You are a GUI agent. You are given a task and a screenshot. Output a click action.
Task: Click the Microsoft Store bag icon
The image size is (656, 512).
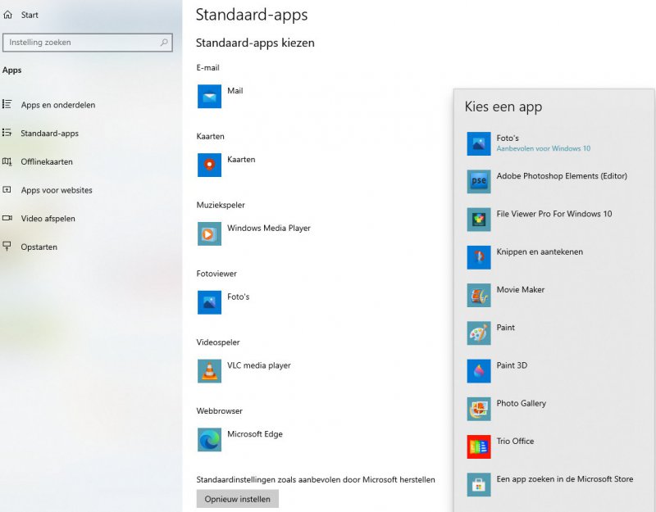coord(479,484)
